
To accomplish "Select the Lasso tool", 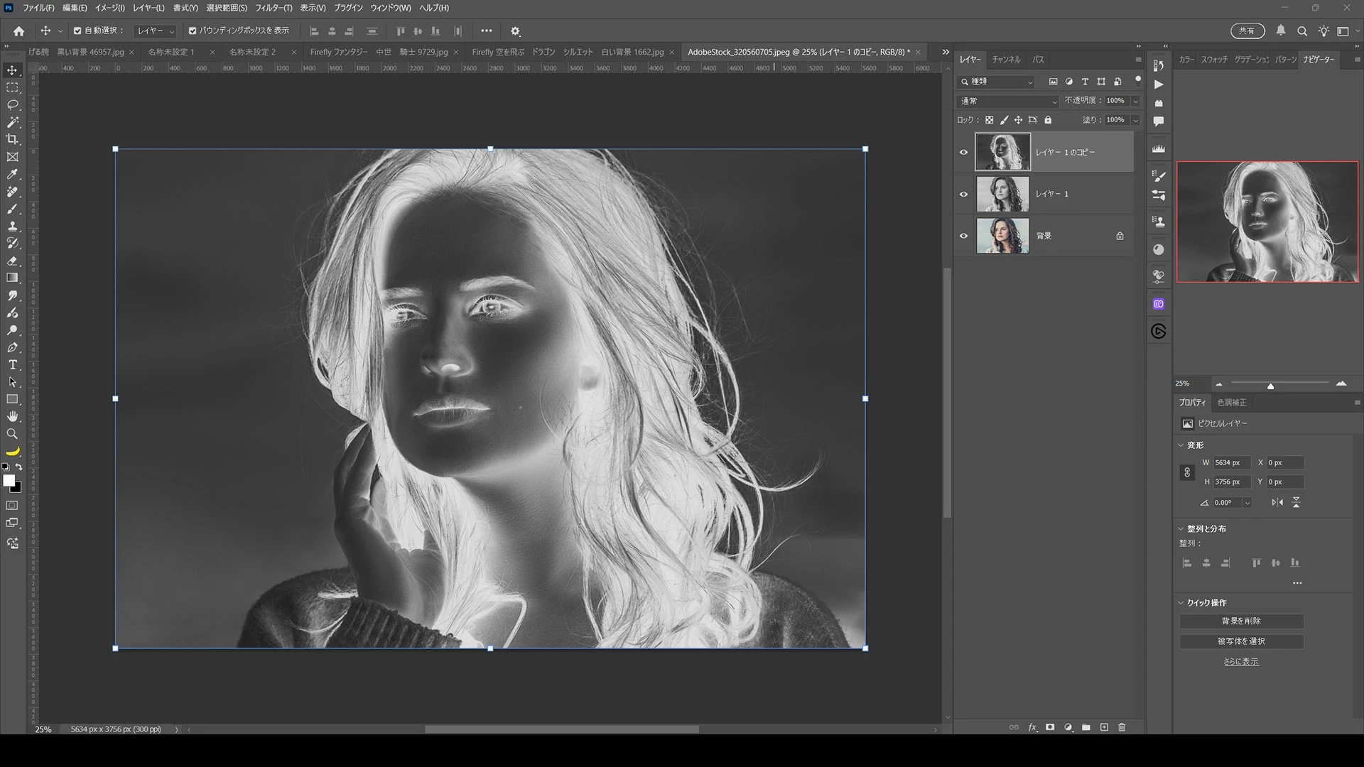I will 13,104.
